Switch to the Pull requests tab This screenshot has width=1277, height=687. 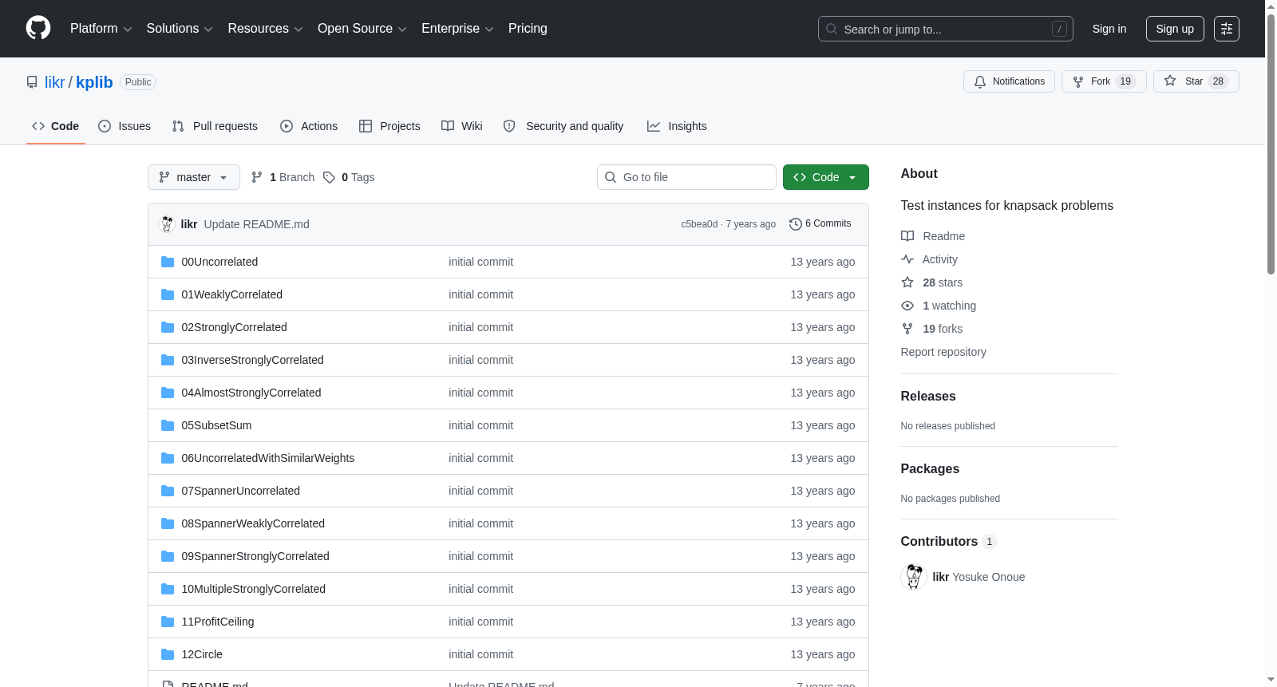[x=215, y=126]
